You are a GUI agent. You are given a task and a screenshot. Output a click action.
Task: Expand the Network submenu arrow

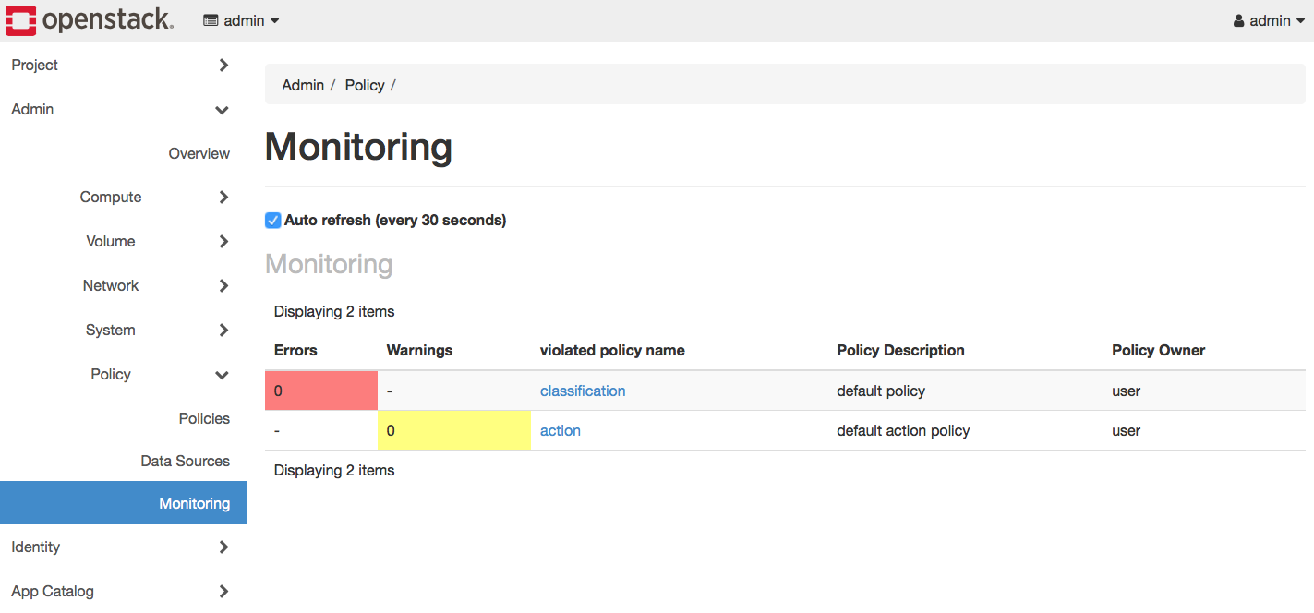[223, 285]
